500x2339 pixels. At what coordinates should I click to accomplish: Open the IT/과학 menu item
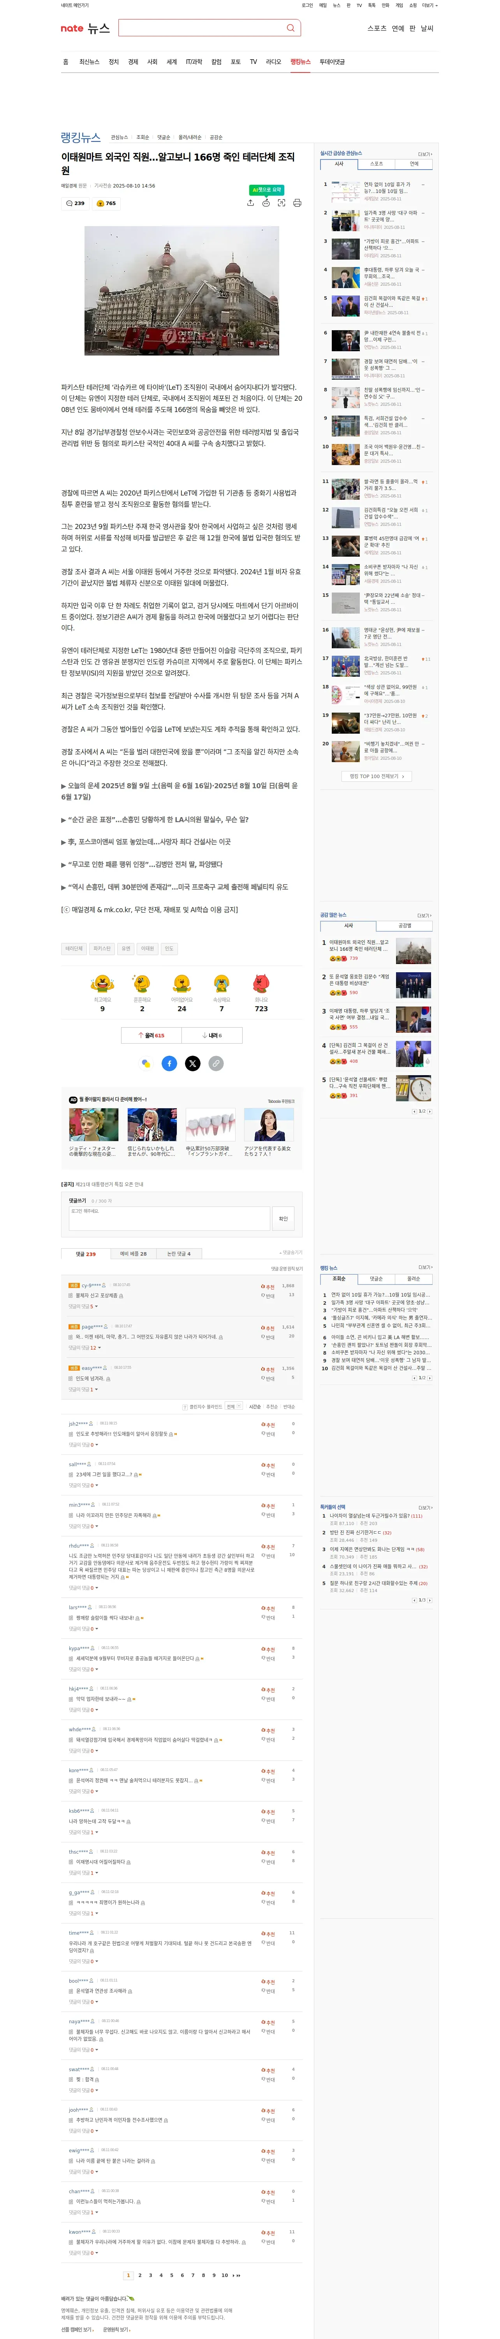pyautogui.click(x=194, y=62)
